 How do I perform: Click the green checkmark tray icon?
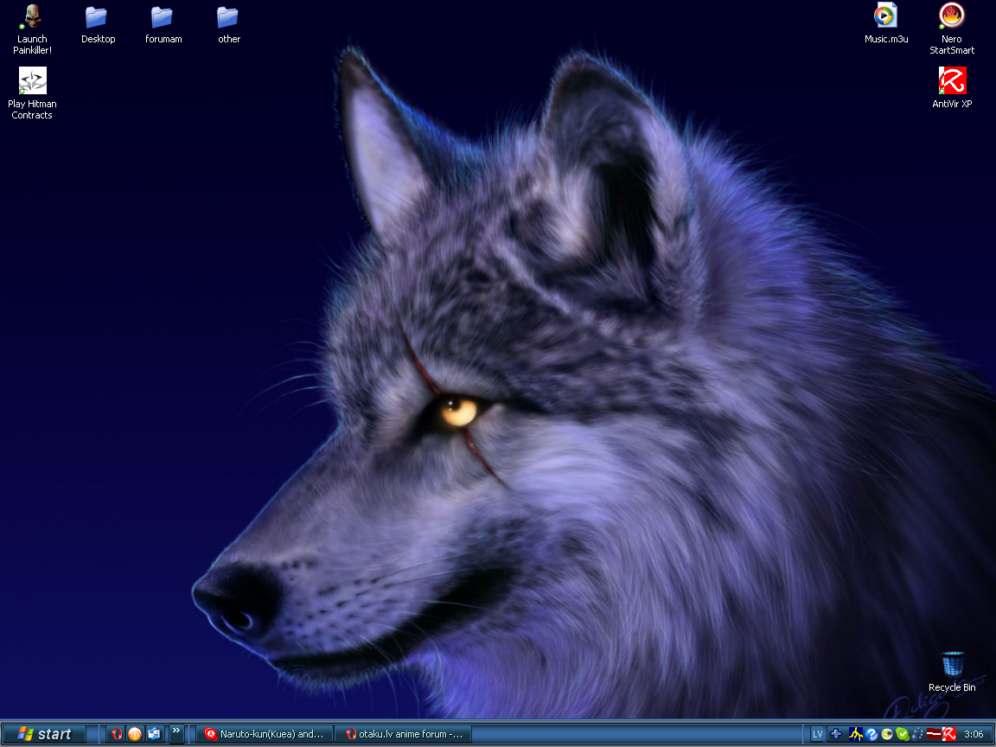point(902,734)
